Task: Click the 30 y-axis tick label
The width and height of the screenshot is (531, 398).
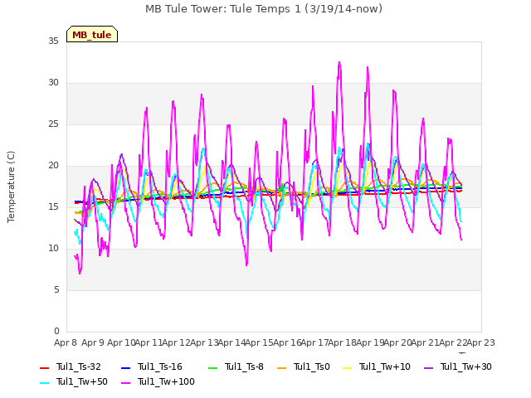Action: pos(53,83)
